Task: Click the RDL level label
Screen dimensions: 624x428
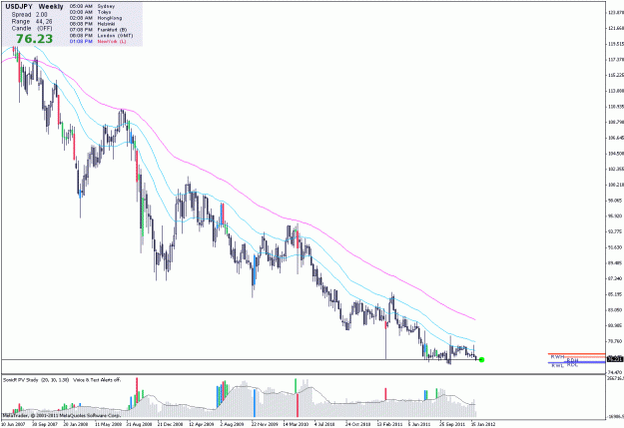Action: point(572,365)
